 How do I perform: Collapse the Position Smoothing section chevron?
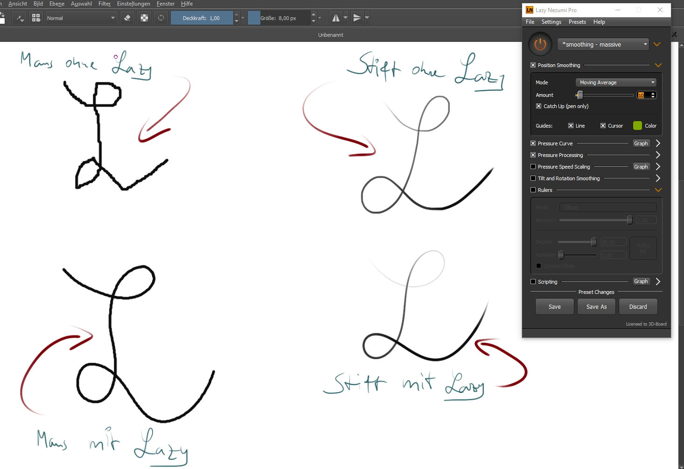point(658,65)
